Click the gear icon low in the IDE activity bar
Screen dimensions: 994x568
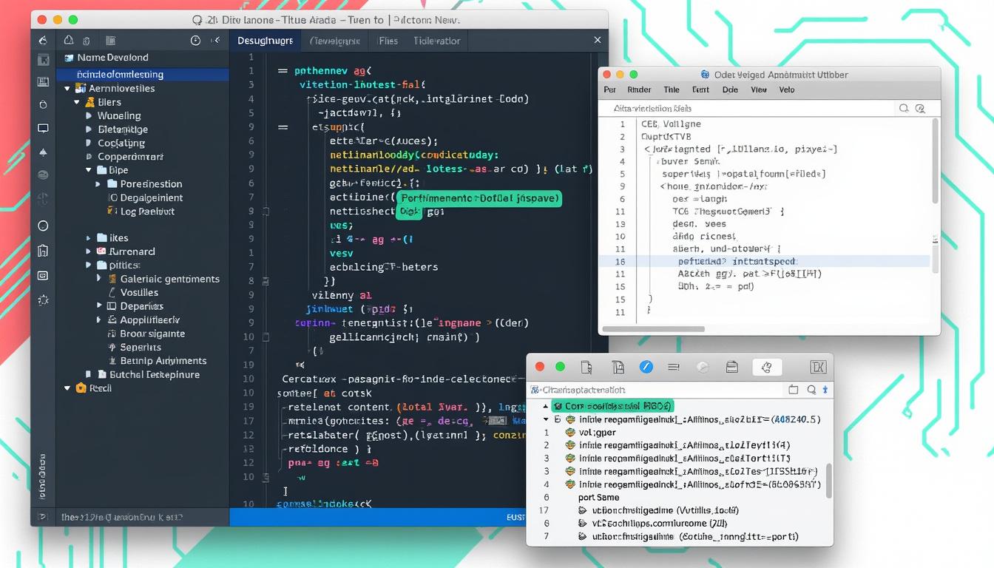43,300
